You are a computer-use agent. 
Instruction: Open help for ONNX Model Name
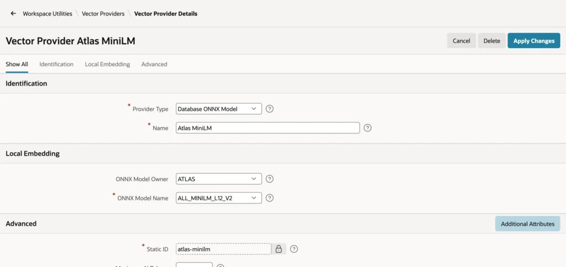coord(269,198)
